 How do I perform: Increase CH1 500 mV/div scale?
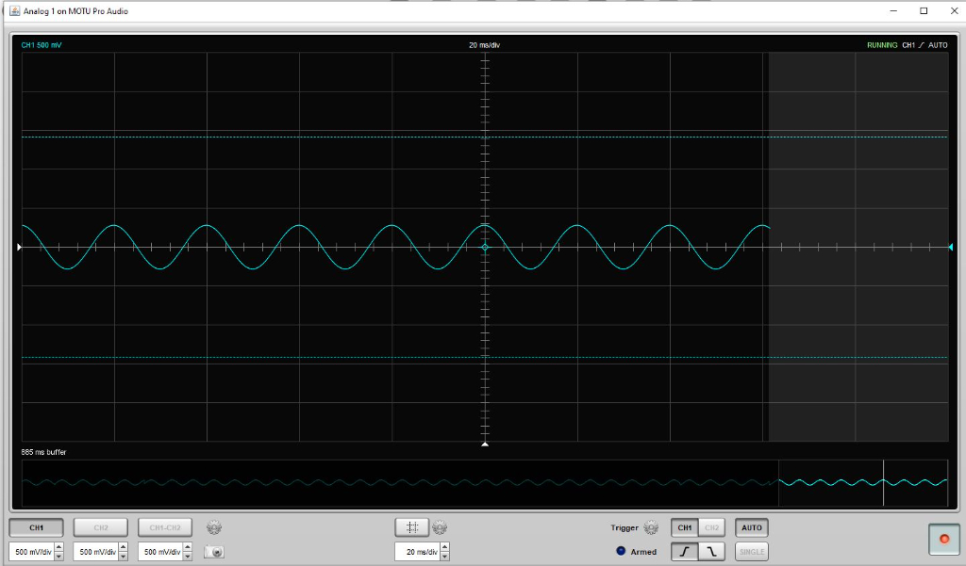pos(58,547)
